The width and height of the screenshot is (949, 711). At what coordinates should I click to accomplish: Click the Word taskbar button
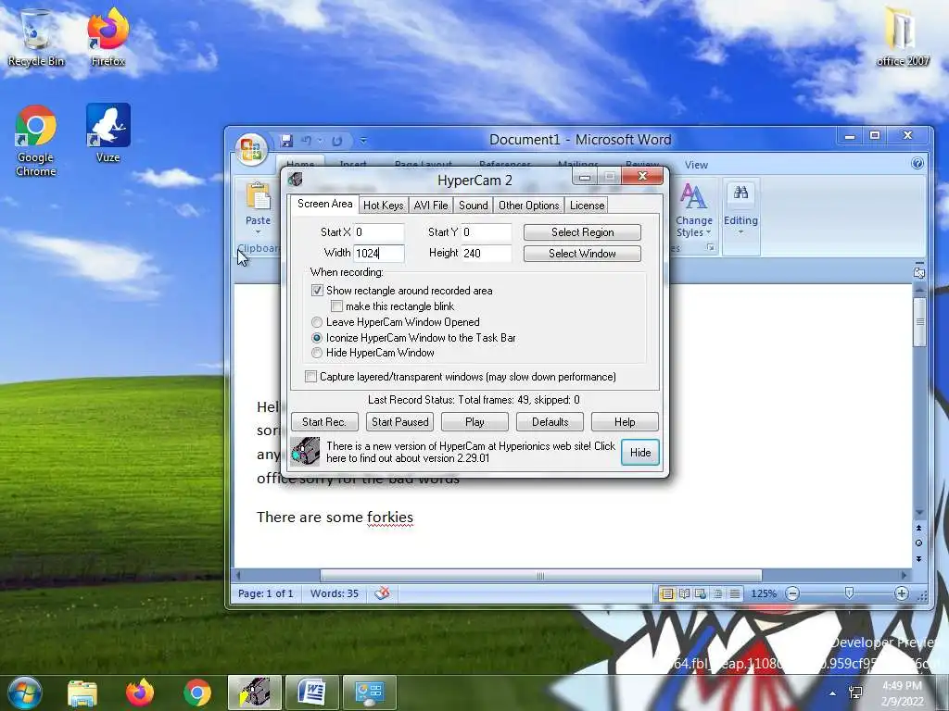311,692
